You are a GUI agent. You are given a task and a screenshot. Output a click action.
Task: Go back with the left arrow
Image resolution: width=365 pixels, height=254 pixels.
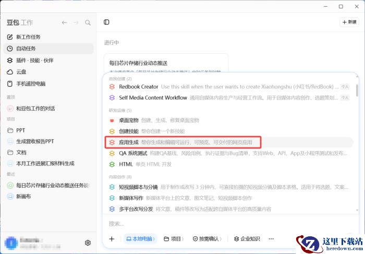tap(64, 22)
